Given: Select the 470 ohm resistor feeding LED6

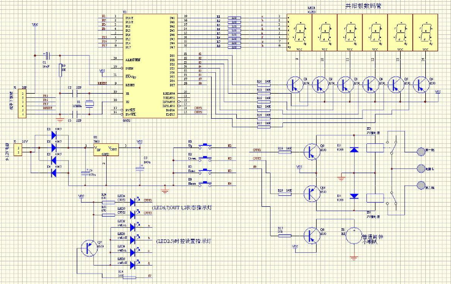Looking at the screenshot, I should point(109,202).
